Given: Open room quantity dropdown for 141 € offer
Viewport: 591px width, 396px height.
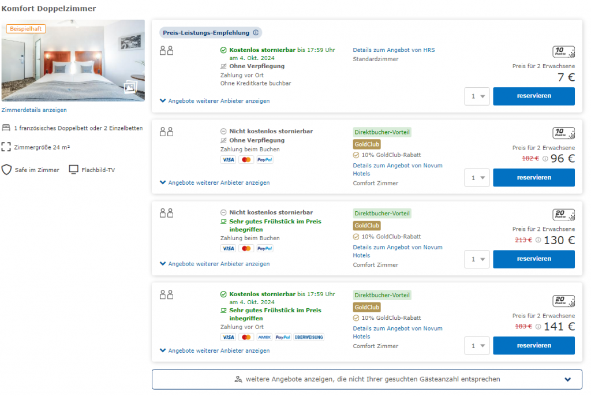Looking at the screenshot, I should pos(477,346).
